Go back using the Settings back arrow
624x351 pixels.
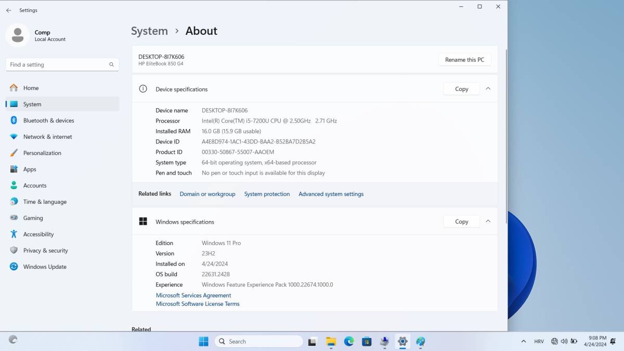pyautogui.click(x=8, y=10)
